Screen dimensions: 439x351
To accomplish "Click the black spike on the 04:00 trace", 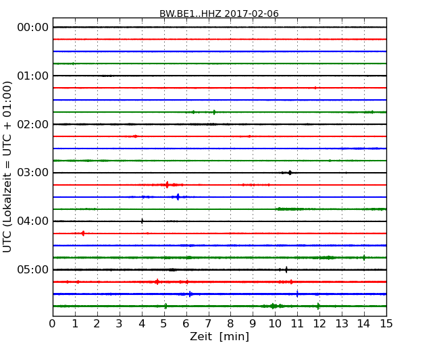I will tap(143, 221).
